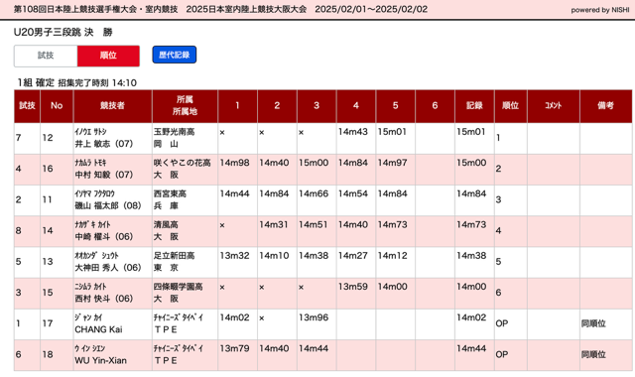The image size is (635, 377).
Task: Click the 同順位 note in WU Yin-Xian row
Action: point(593,355)
